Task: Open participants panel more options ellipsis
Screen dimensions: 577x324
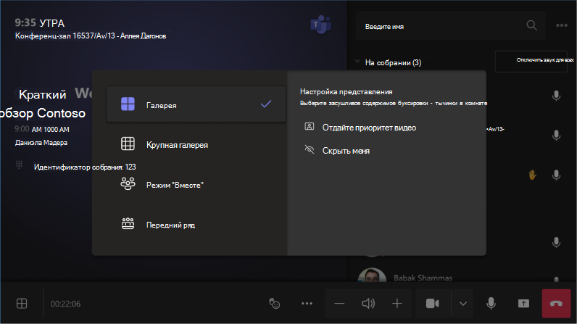Action: pyautogui.click(x=562, y=25)
